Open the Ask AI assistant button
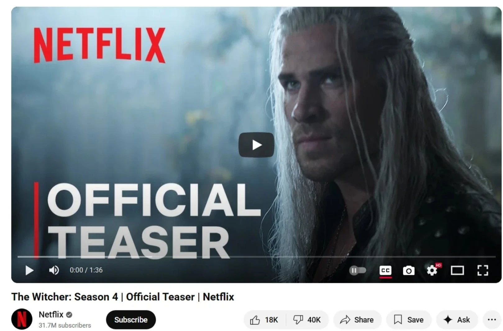The width and height of the screenshot is (503, 331). tap(457, 320)
